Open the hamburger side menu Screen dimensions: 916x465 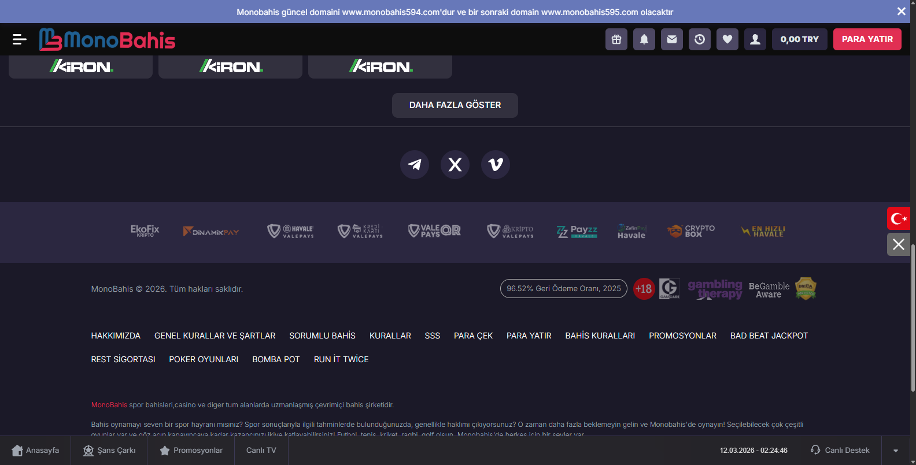click(x=19, y=39)
